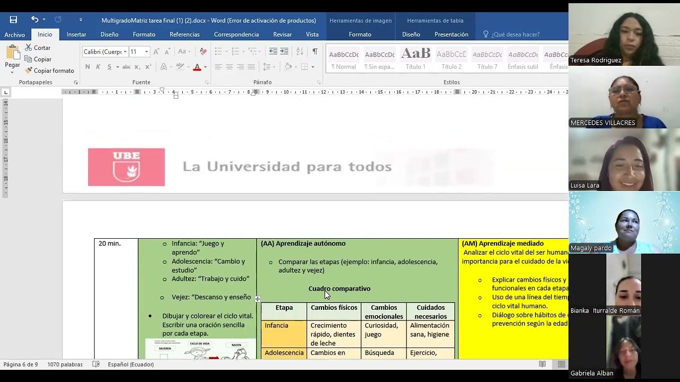Check spelling via proofing icon

coord(96,364)
